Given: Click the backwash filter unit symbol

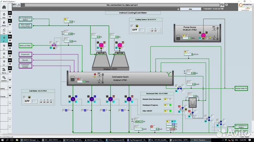Looking at the screenshot, I should tap(192, 102).
